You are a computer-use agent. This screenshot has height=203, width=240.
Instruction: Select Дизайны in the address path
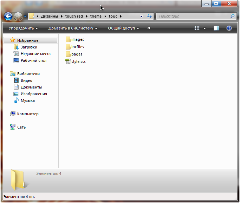[x=50, y=16]
